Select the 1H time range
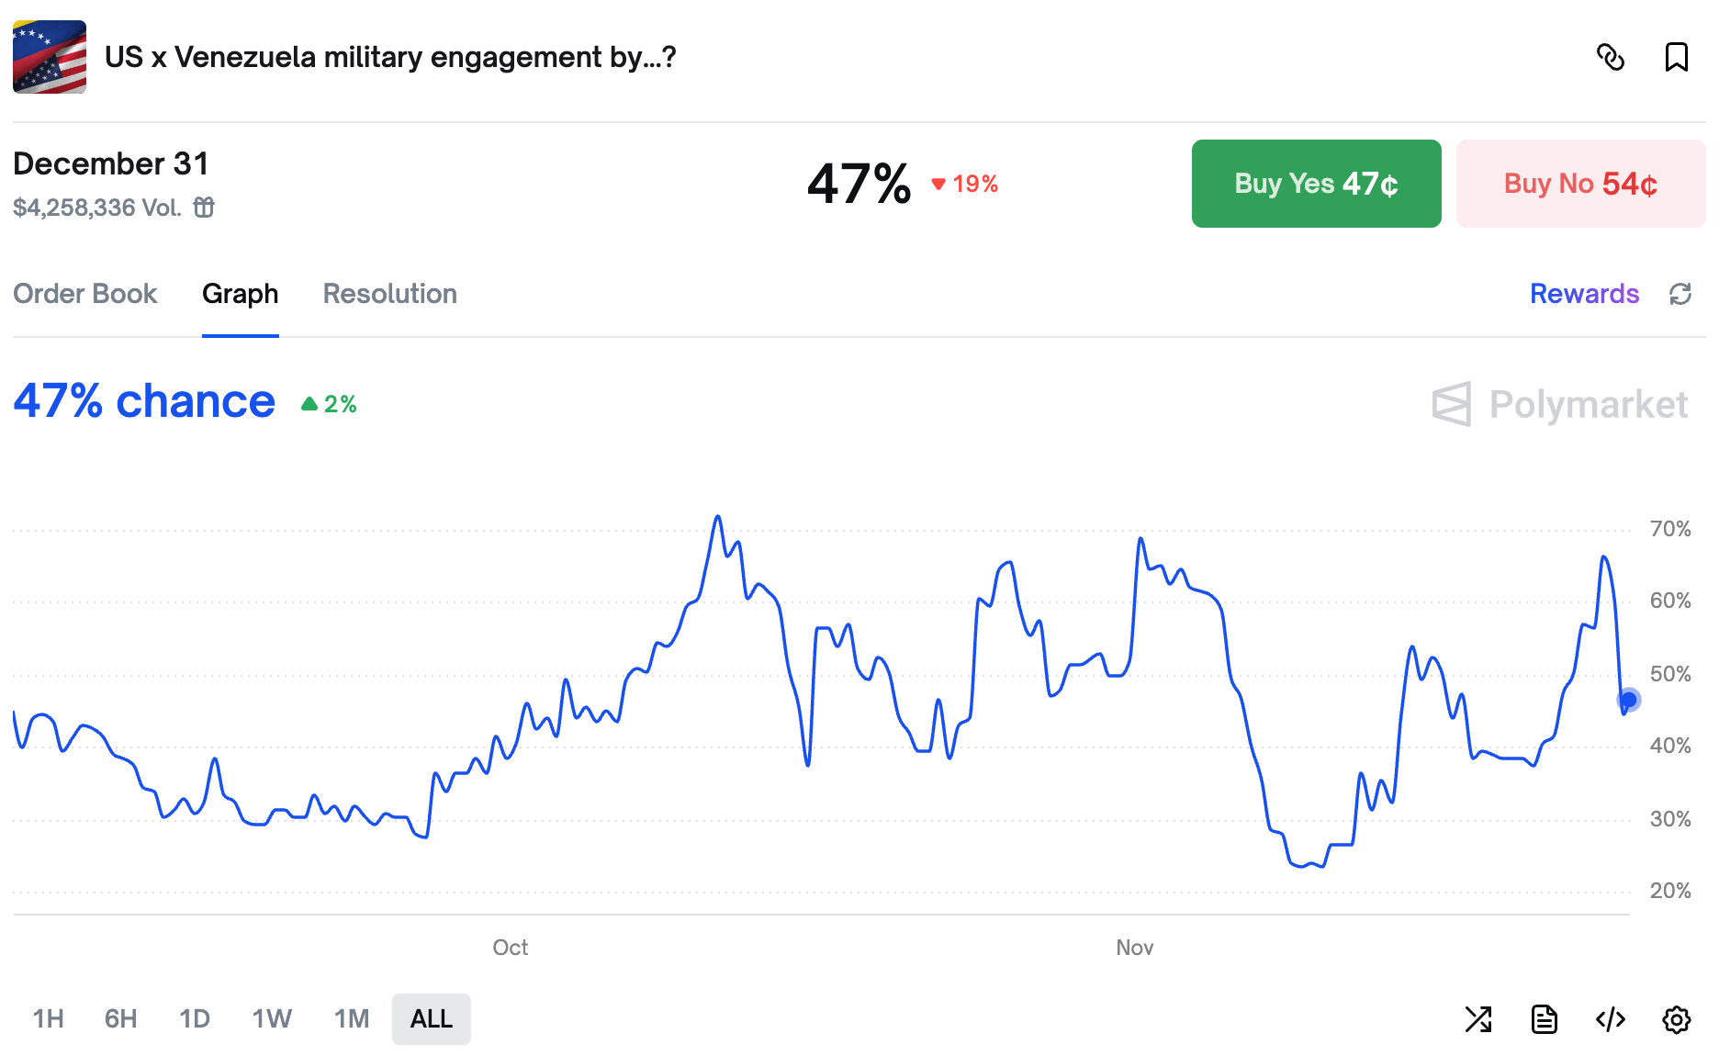The height and width of the screenshot is (1056, 1719). click(x=49, y=1019)
